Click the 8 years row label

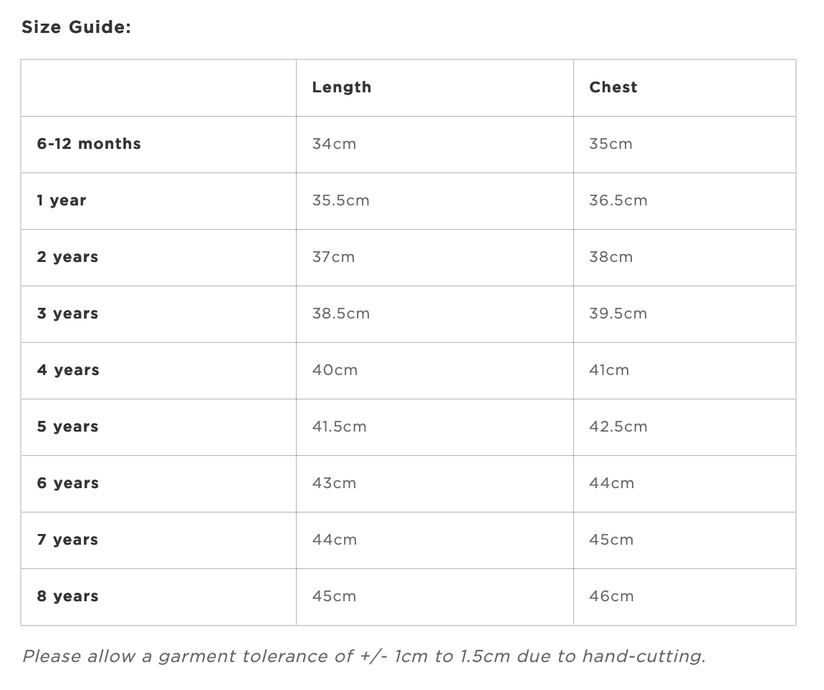67,596
